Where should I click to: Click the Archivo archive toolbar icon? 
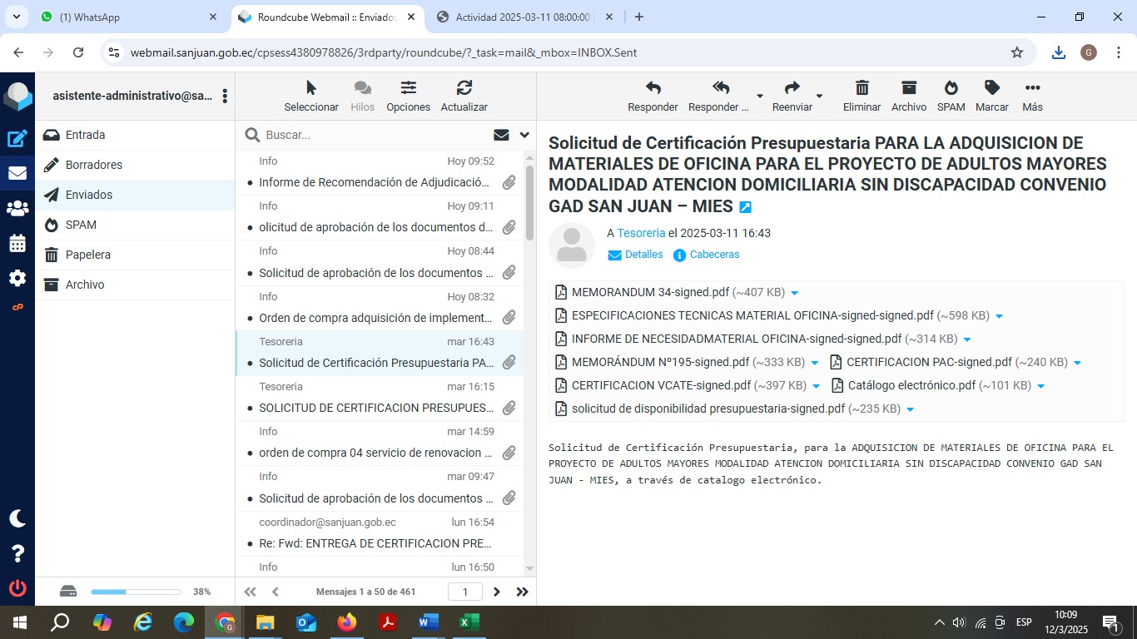[908, 88]
